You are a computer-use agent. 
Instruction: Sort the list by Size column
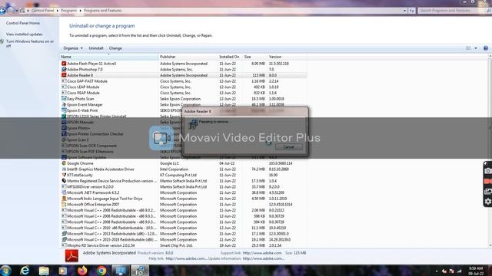254,57
